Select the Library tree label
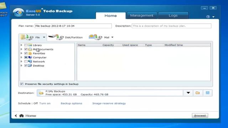228x128 pixels. (x=37, y=45)
